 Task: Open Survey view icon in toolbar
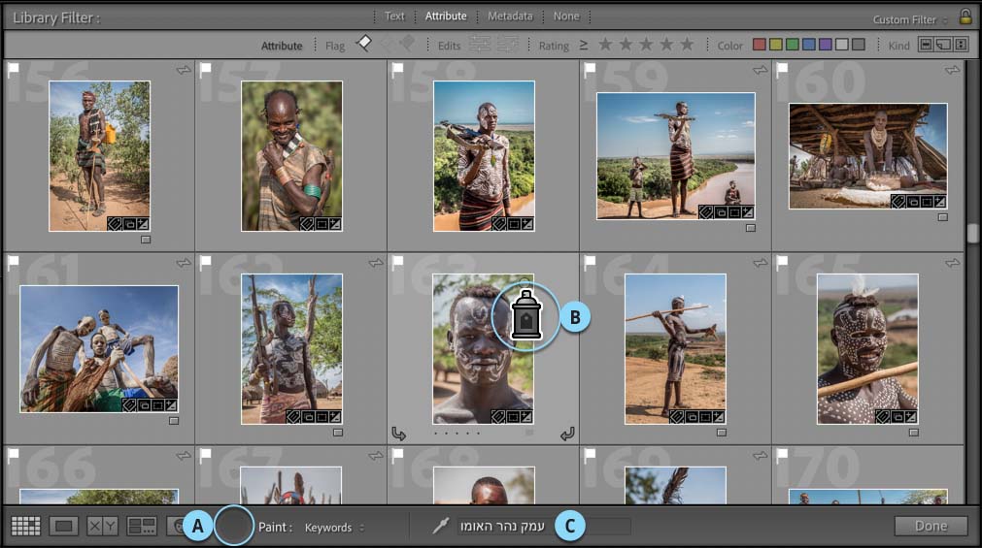(142, 526)
